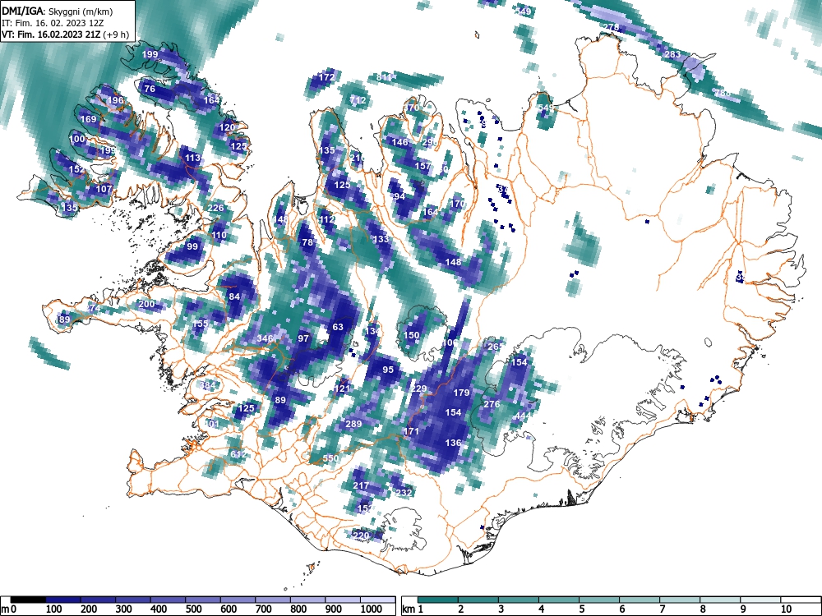Click the '10' label on the kilometer legend
Image resolution: width=822 pixels, height=616 pixels.
(x=785, y=609)
